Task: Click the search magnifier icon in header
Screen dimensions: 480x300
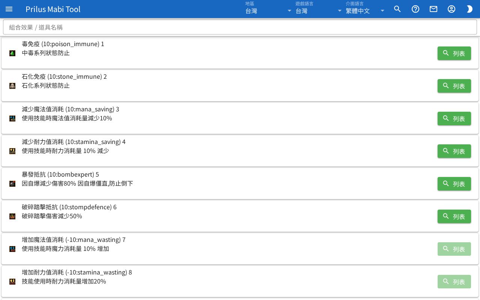Action: tap(397, 9)
